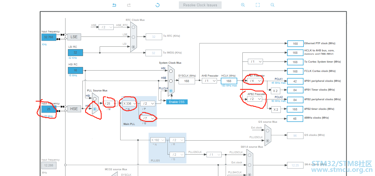Click the Ethernet PTP clock value box
The image size is (375, 176).
coord(295,44)
